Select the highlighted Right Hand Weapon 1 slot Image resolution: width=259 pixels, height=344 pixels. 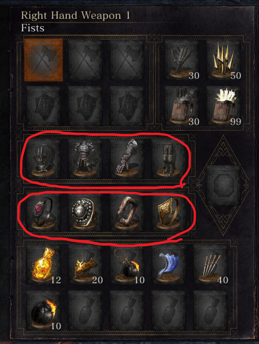(43, 60)
